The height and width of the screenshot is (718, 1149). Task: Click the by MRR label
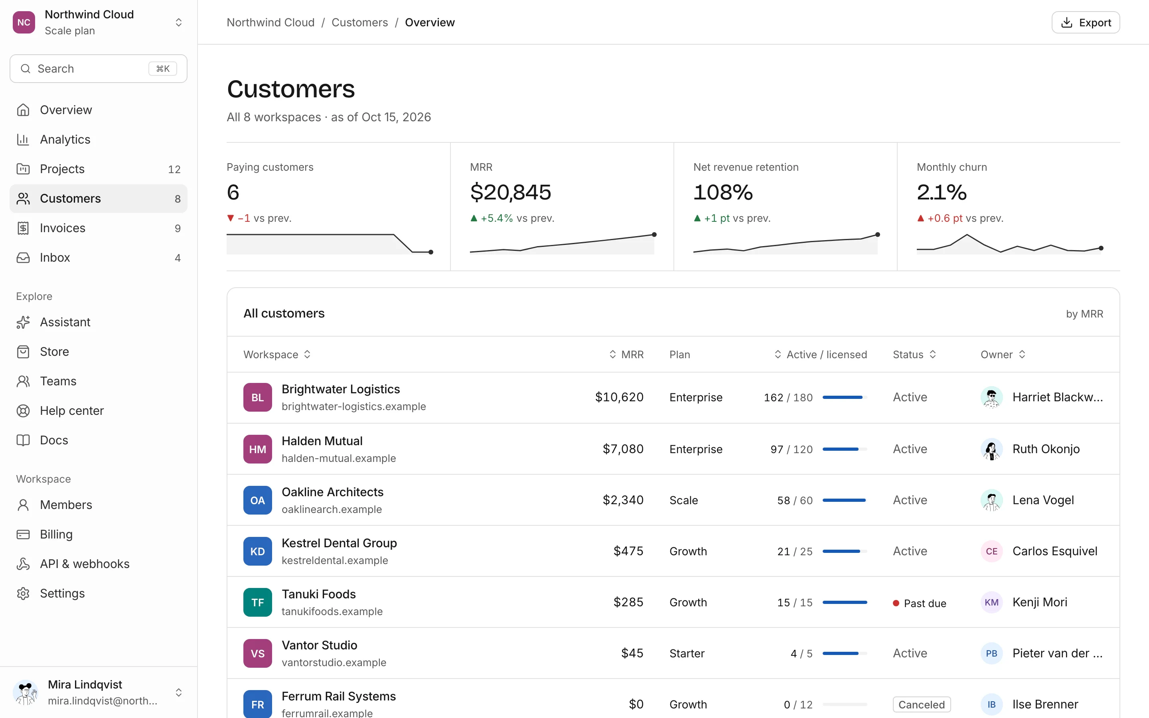(1084, 314)
